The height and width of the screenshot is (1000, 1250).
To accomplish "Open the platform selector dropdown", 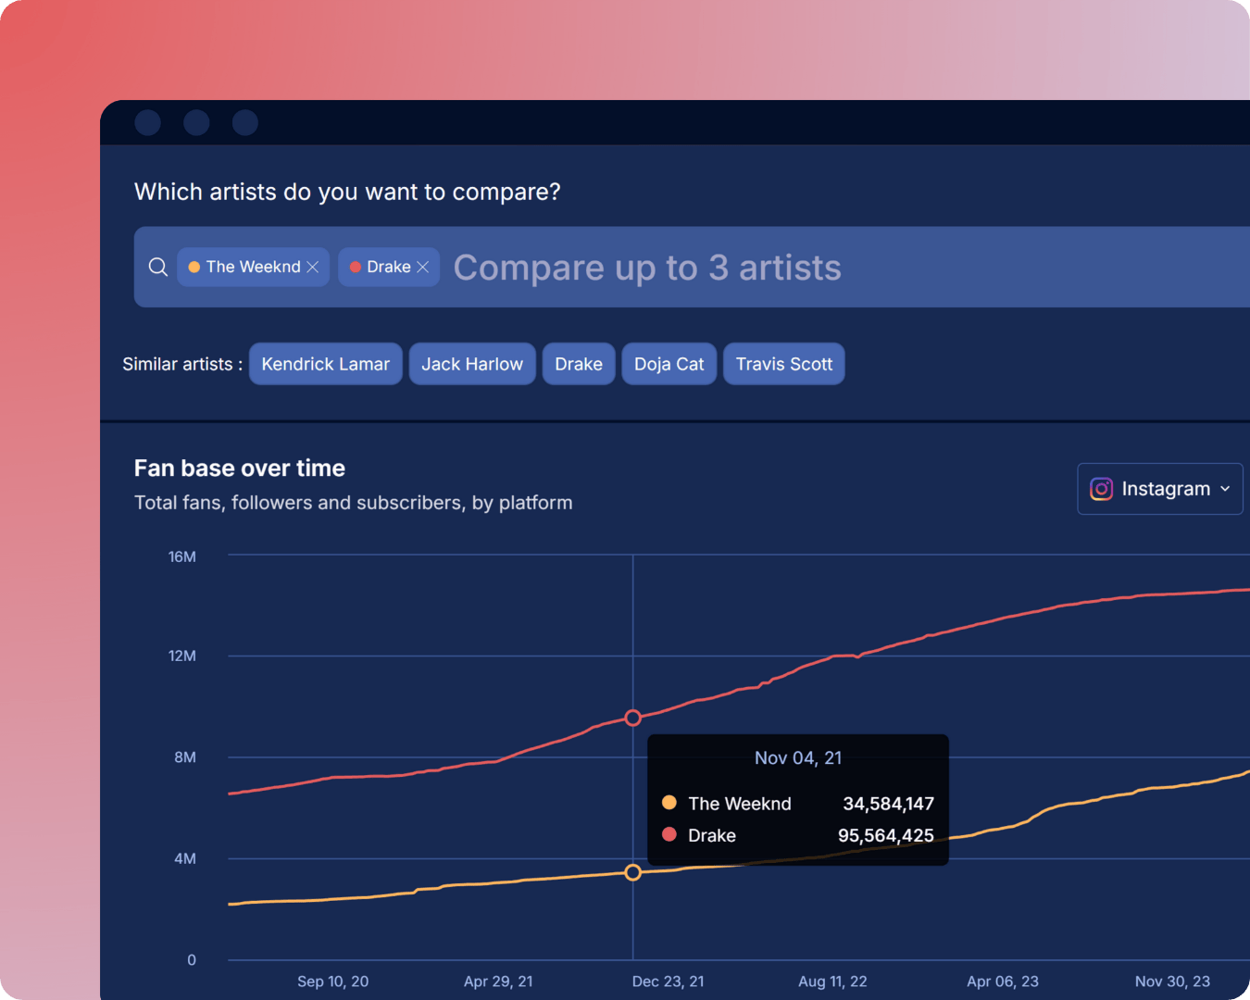I will pyautogui.click(x=1159, y=488).
